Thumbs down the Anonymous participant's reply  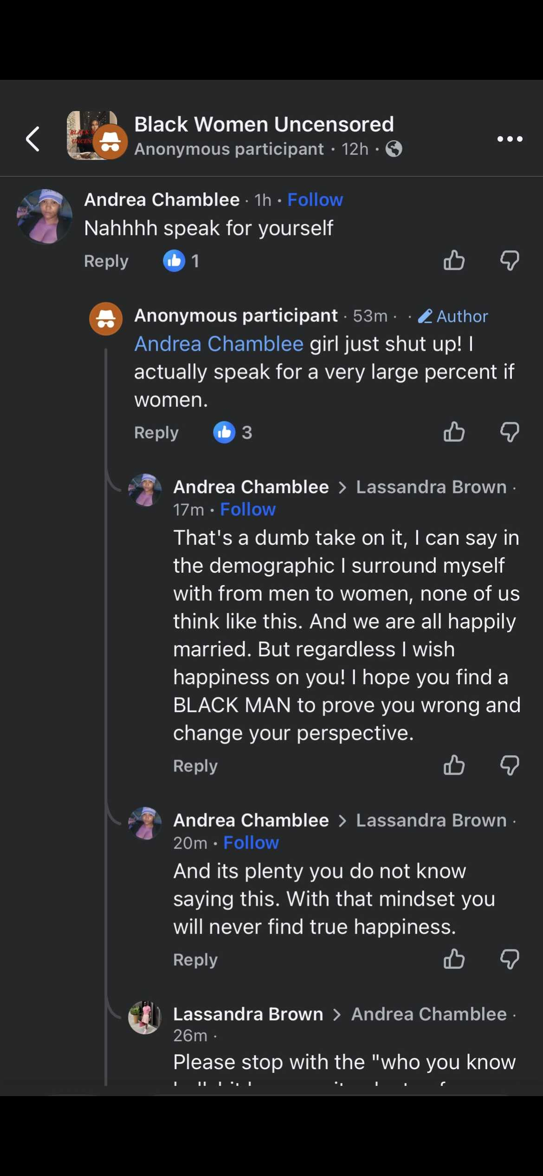click(x=510, y=432)
